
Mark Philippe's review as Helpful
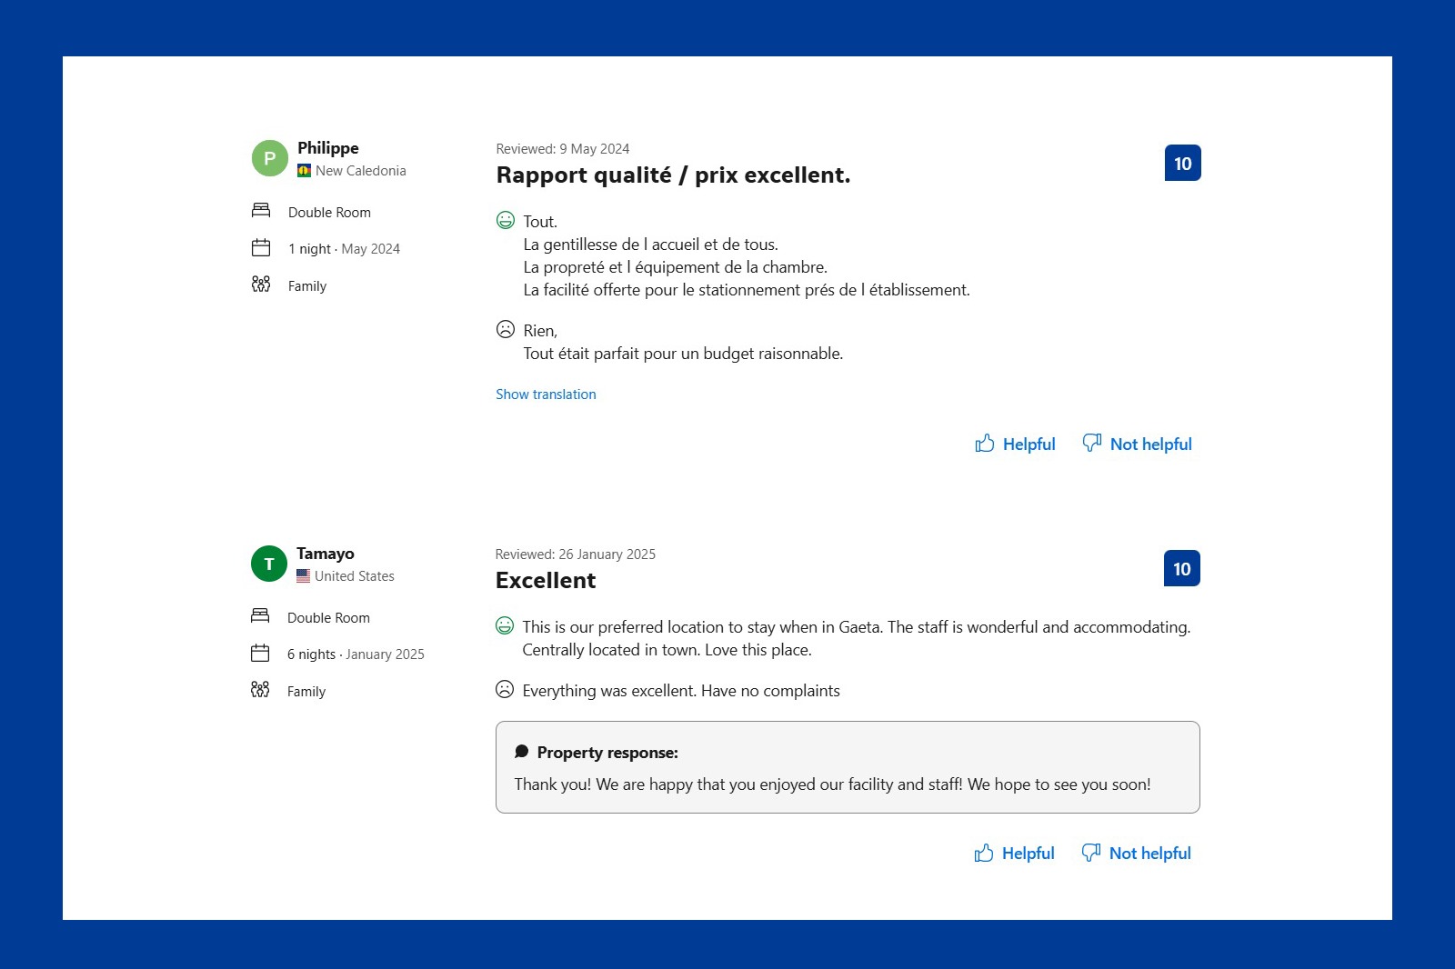coord(1015,444)
